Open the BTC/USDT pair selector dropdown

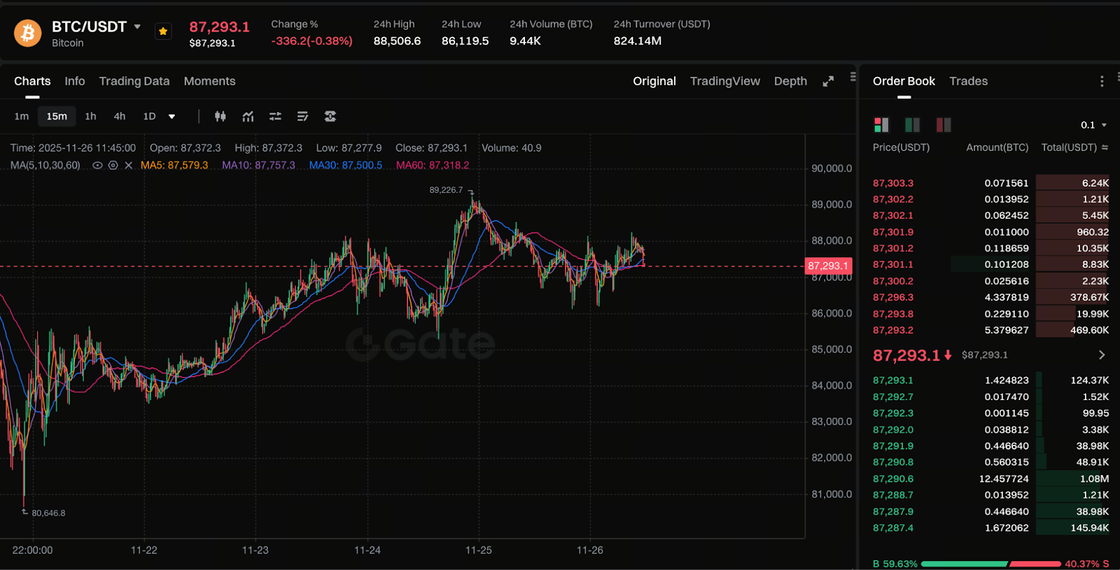(x=137, y=27)
